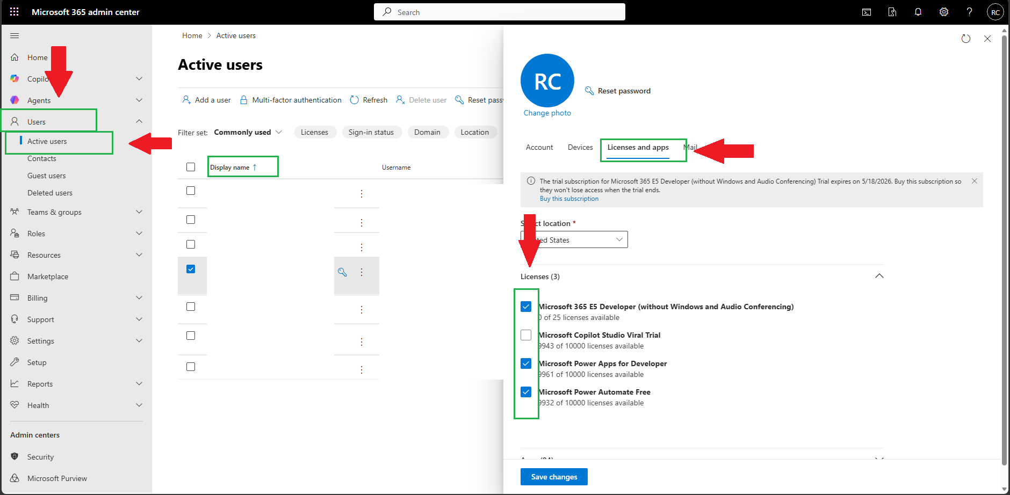Click the Security shield icon
The width and height of the screenshot is (1010, 495).
pyautogui.click(x=15, y=457)
